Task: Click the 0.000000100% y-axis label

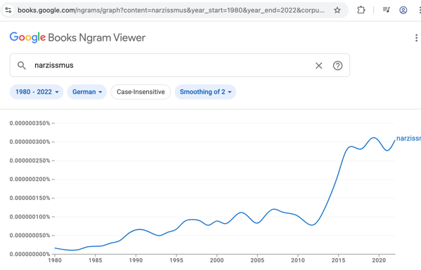Action: click(30, 217)
